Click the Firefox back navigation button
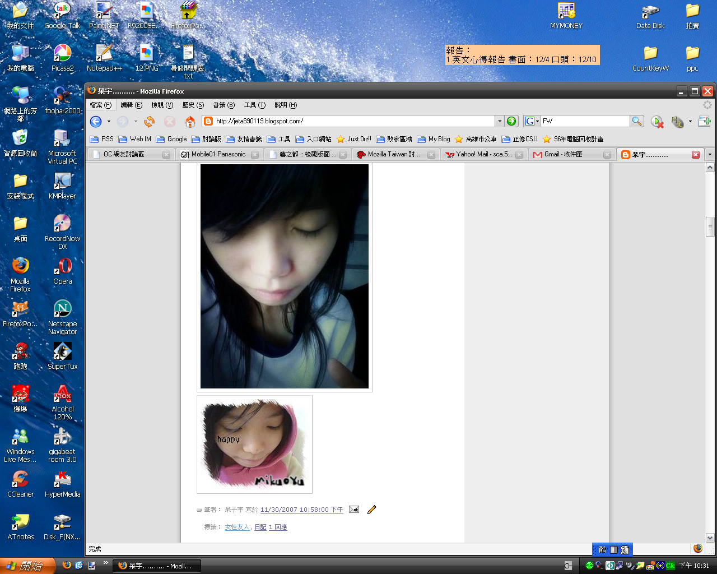 pos(96,122)
